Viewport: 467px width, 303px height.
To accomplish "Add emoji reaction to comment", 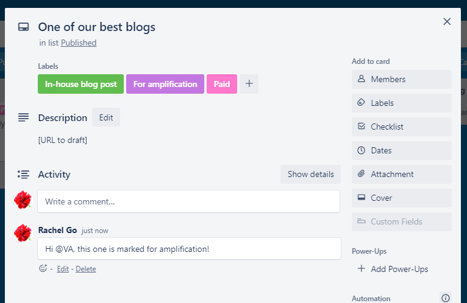I will click(43, 268).
